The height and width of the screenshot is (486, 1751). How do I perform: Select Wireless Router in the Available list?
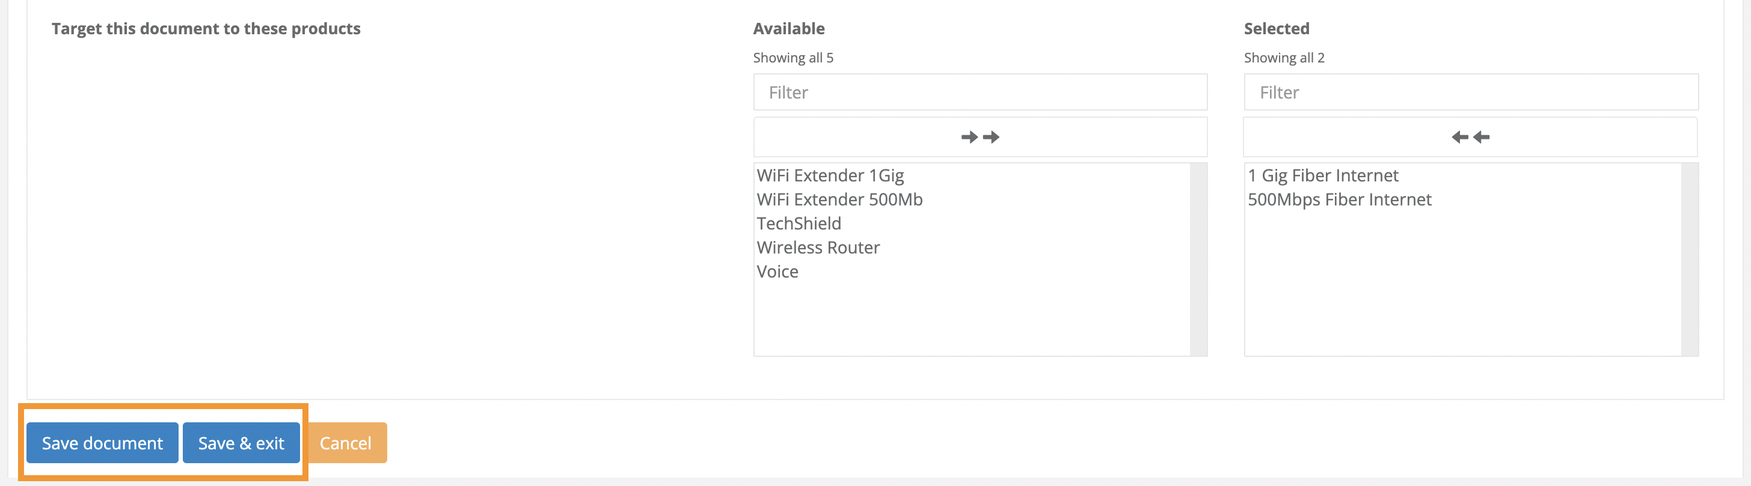[818, 247]
